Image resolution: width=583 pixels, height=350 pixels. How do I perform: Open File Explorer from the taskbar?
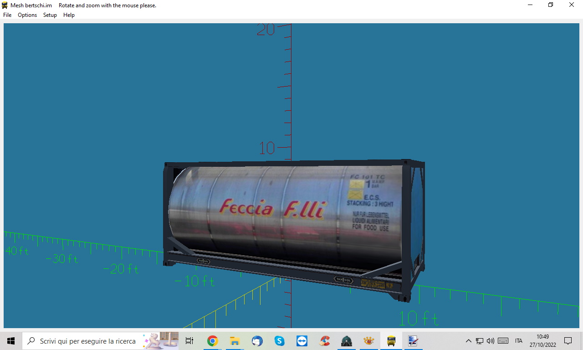[235, 341]
